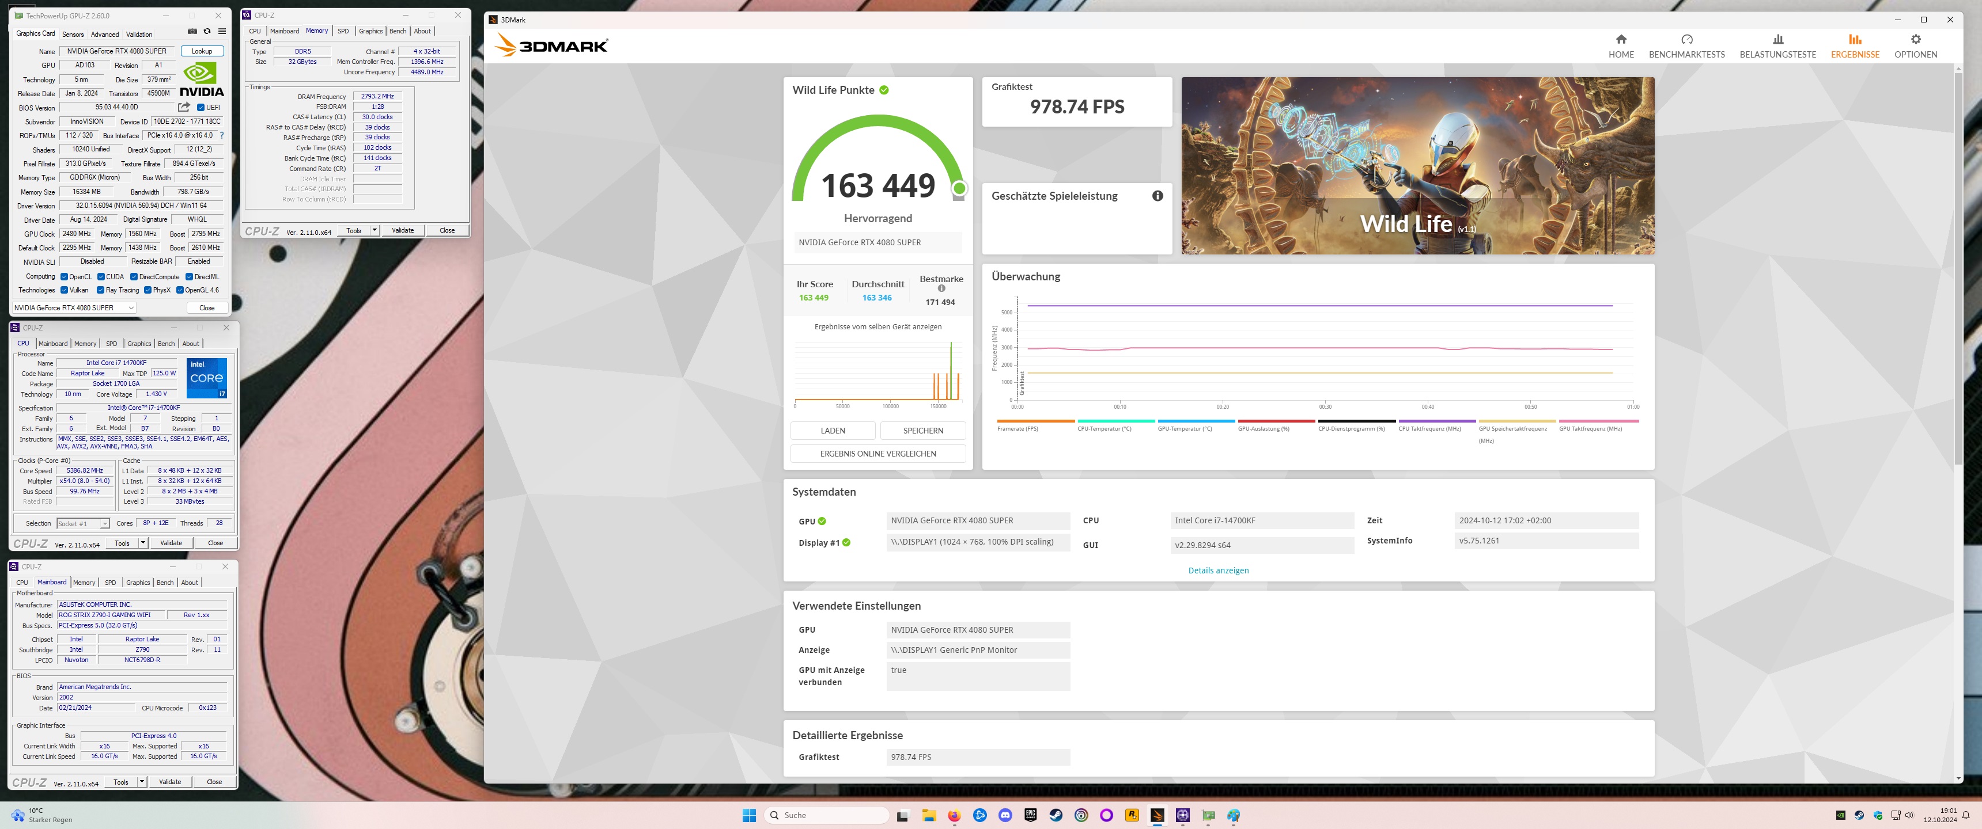This screenshot has height=829, width=1982.
Task: Open SPD tab in CPU-Z Memory window
Action: 343,32
